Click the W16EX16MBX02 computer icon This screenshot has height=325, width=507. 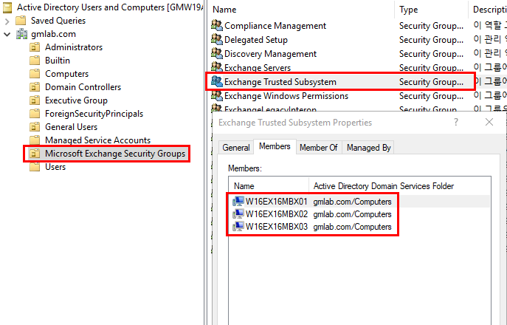click(x=238, y=214)
